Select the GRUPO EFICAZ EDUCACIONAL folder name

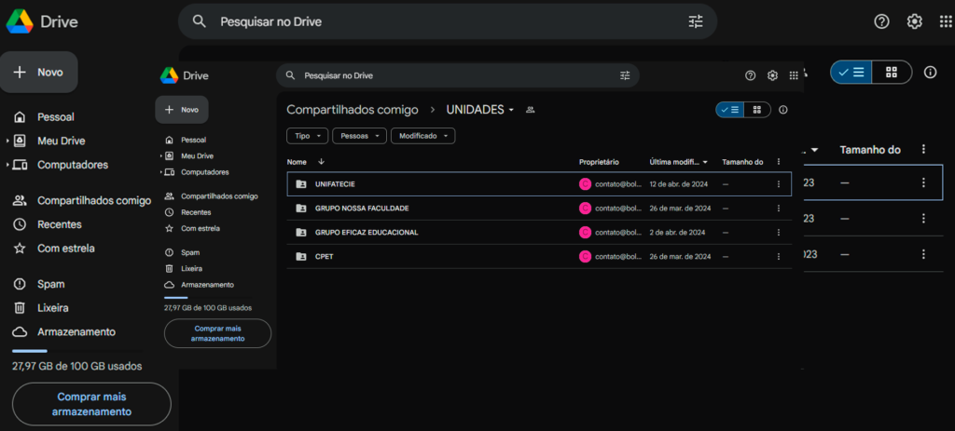pyautogui.click(x=367, y=232)
